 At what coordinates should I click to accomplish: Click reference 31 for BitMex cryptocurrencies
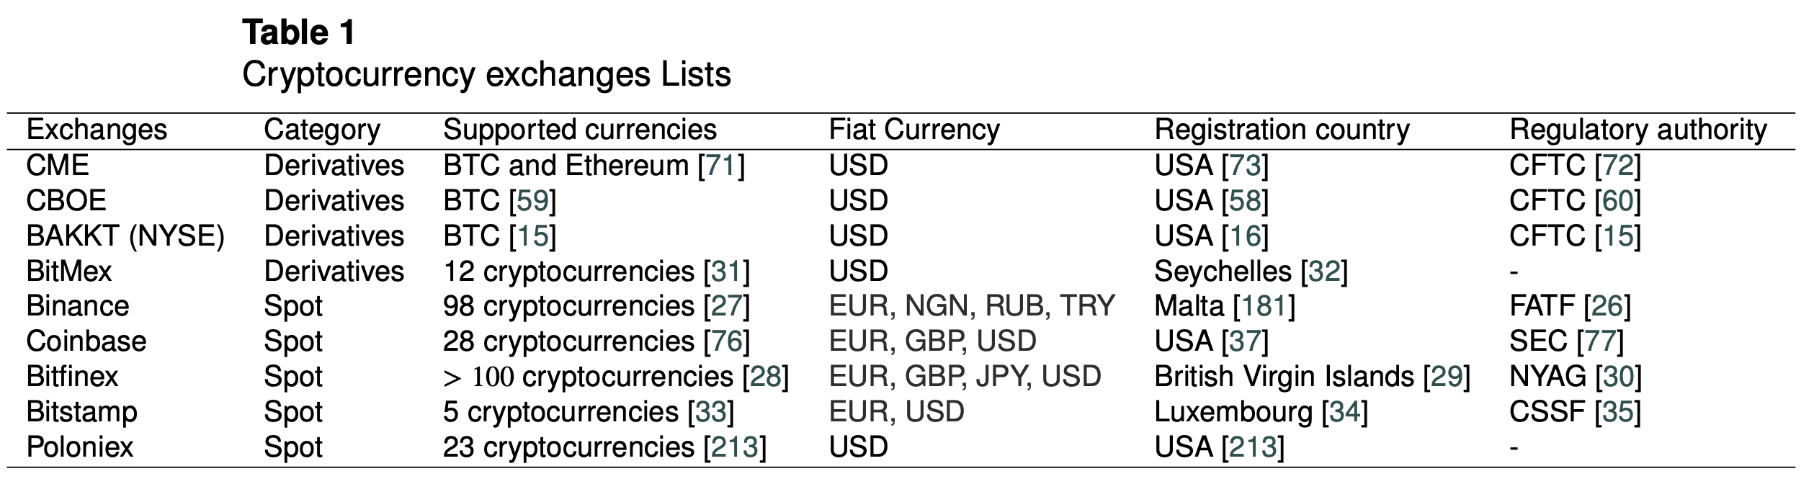726,272
